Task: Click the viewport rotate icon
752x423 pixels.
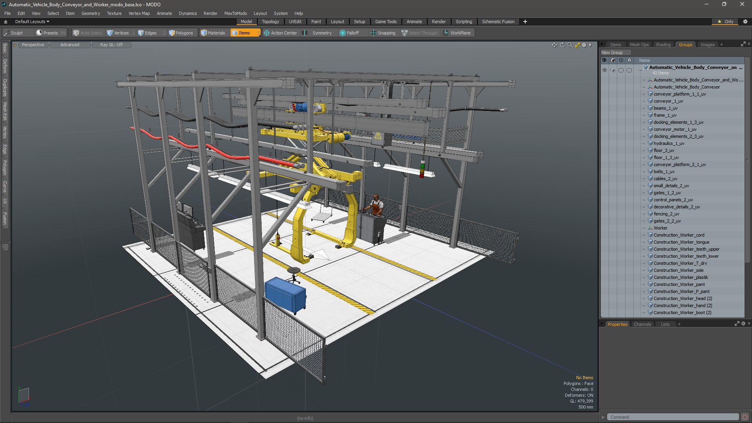Action: 562,45
